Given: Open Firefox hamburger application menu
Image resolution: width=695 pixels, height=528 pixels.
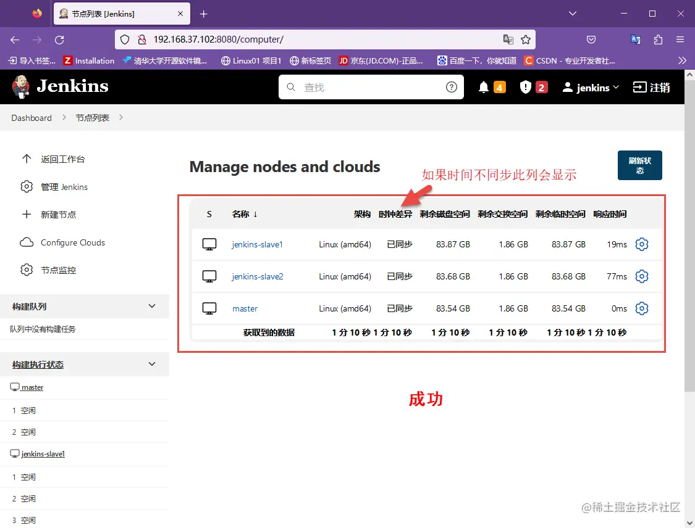Looking at the screenshot, I should pos(680,39).
